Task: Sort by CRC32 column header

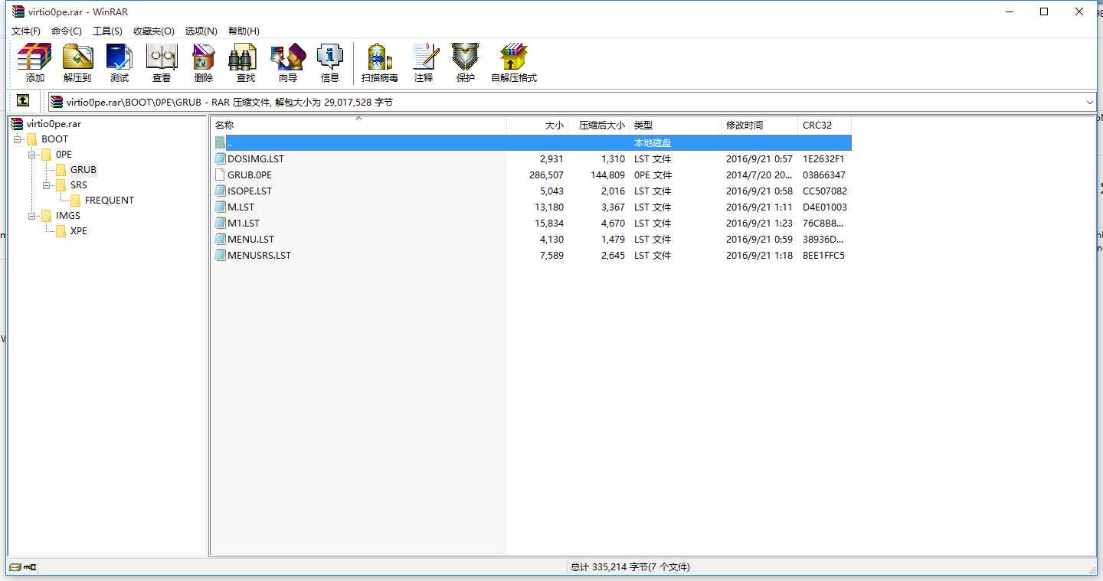Action: pyautogui.click(x=824, y=126)
